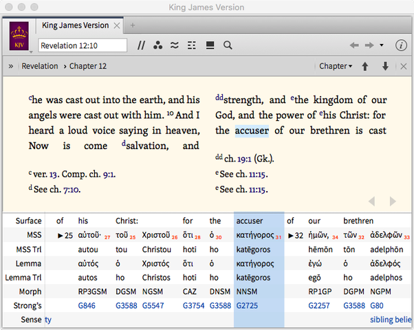Open Strong's G80 link
Screen dimensions: 414x330
[376, 306]
